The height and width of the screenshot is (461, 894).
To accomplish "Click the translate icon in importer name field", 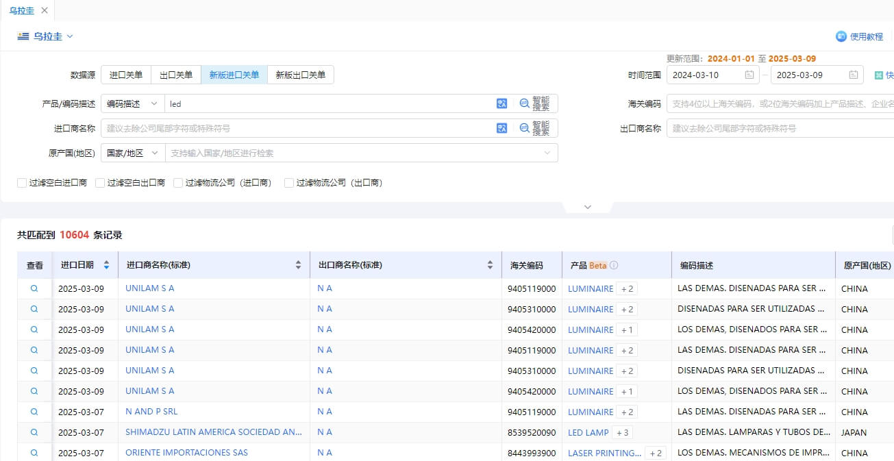I will (502, 128).
